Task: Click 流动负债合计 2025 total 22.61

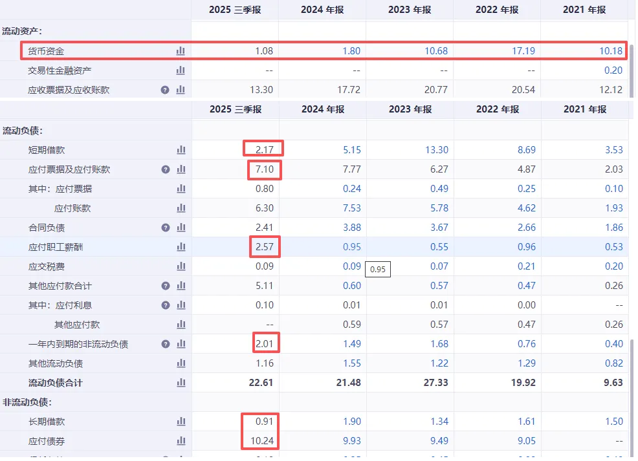Action: tap(261, 383)
